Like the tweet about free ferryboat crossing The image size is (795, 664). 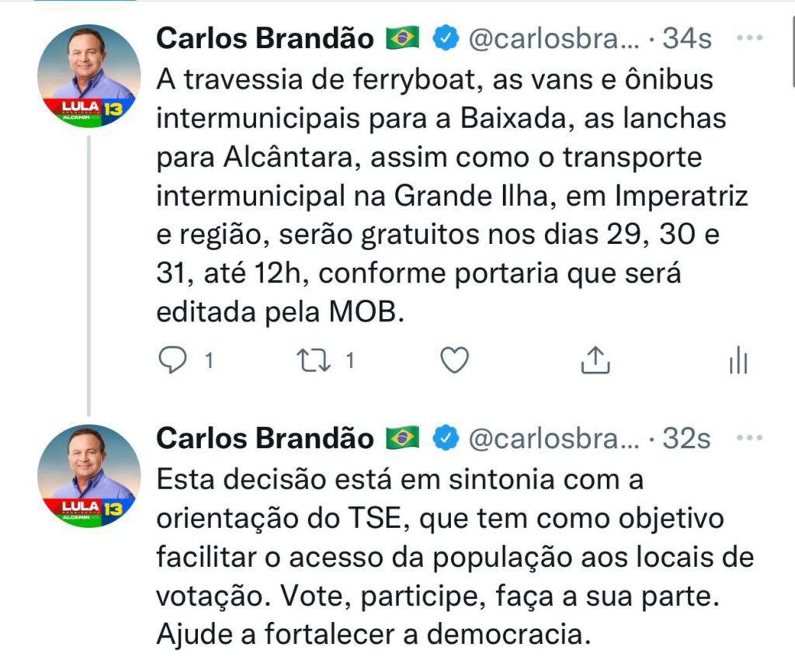[454, 360]
